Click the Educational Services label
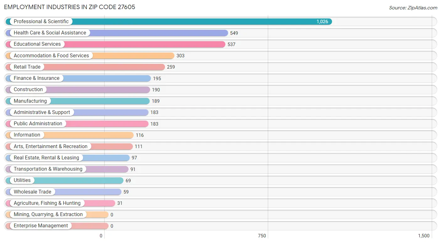The height and width of the screenshot is (243, 441). pos(37,44)
